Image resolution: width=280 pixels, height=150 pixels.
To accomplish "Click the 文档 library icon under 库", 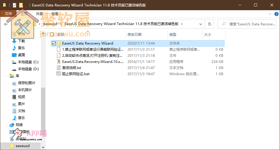I will click(14, 111).
